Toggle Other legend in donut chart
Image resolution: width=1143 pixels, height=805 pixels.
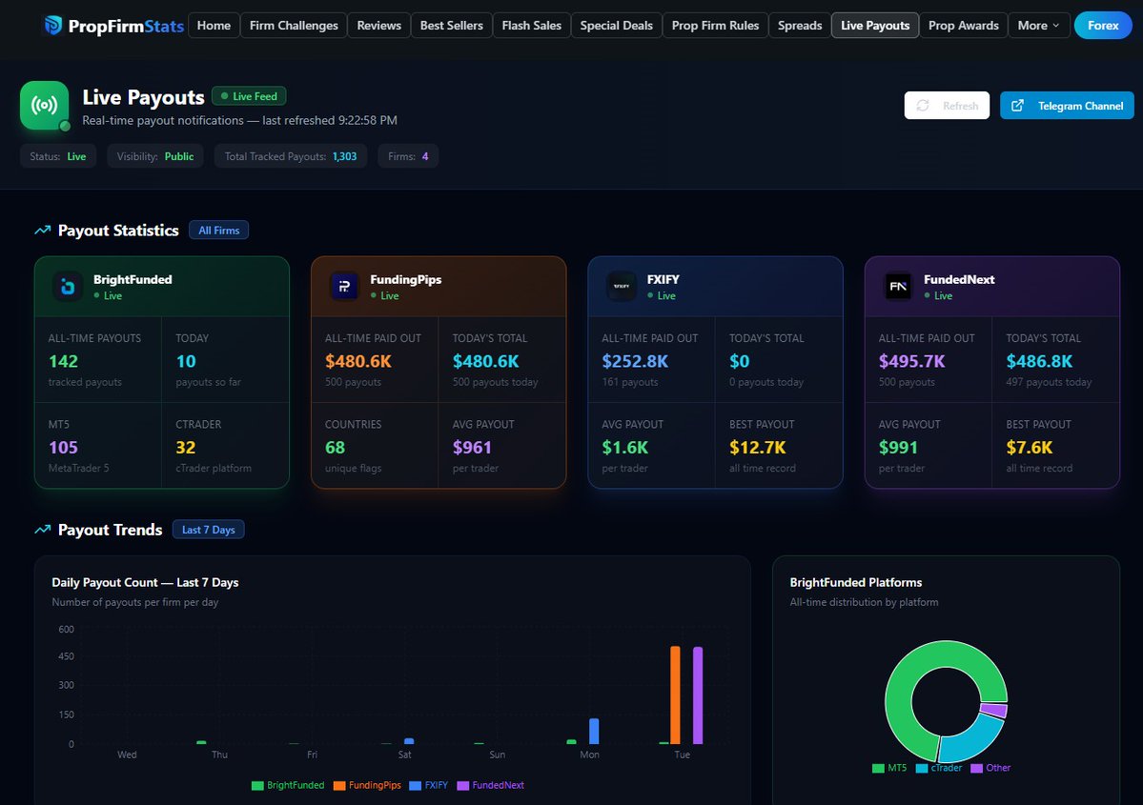coord(991,768)
